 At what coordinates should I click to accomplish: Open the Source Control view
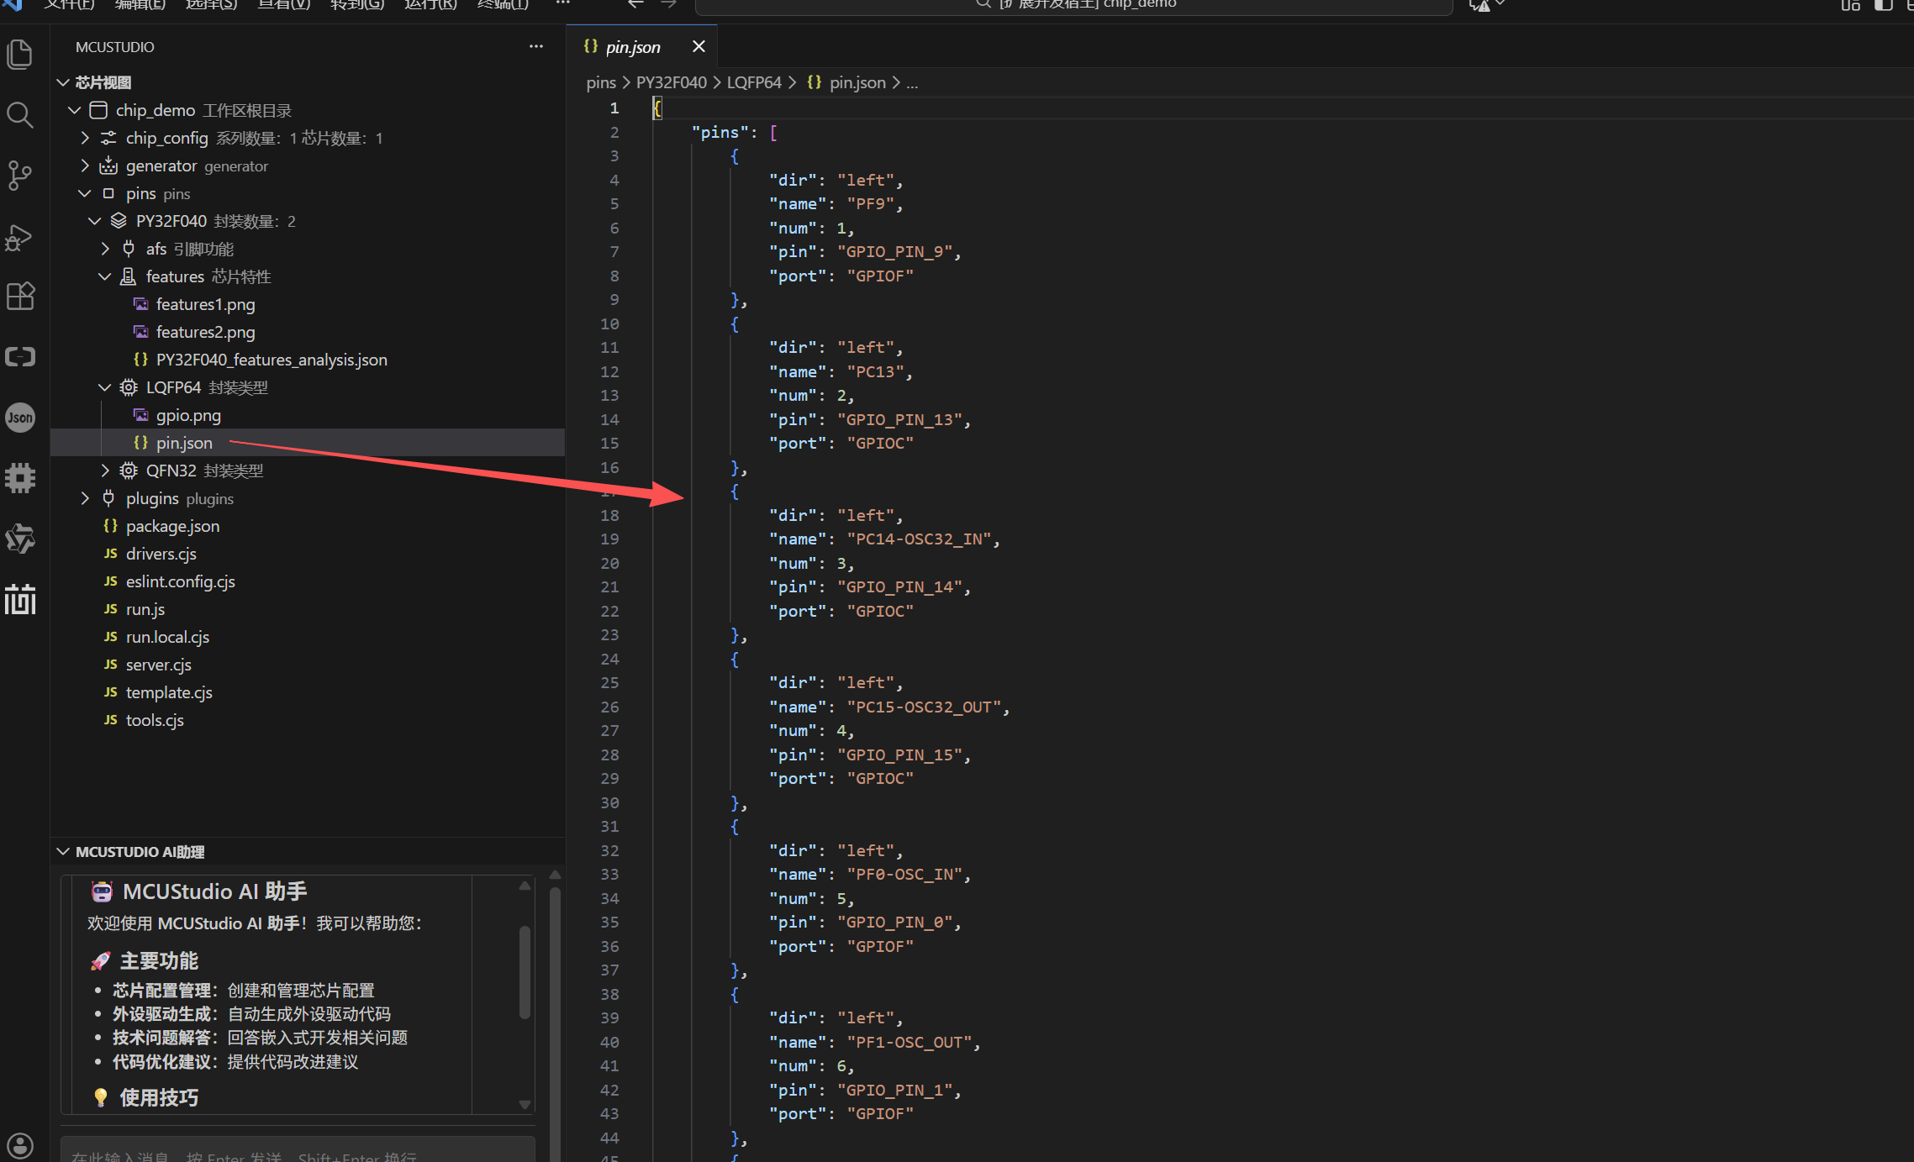coord(19,176)
